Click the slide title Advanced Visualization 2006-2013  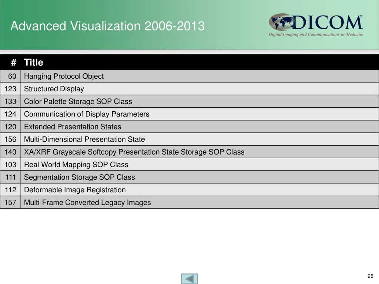[x=107, y=26]
